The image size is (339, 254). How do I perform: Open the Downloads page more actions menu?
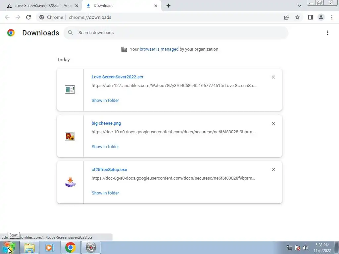pyautogui.click(x=328, y=33)
